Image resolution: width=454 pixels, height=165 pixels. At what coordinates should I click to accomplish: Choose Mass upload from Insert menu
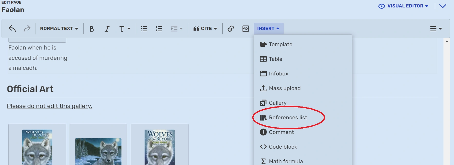click(303, 88)
